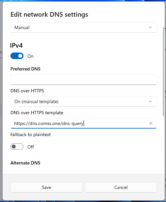Click the Edit network DNS settings title
This screenshot has height=202, width=166.
point(49,14)
